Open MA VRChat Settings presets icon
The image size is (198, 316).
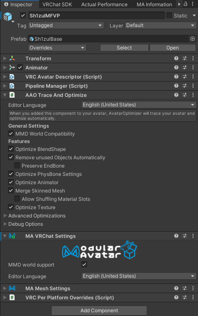185,236
